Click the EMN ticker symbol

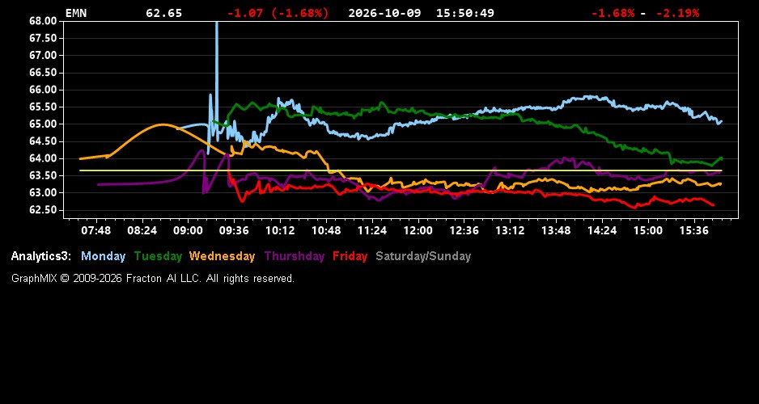pos(76,13)
